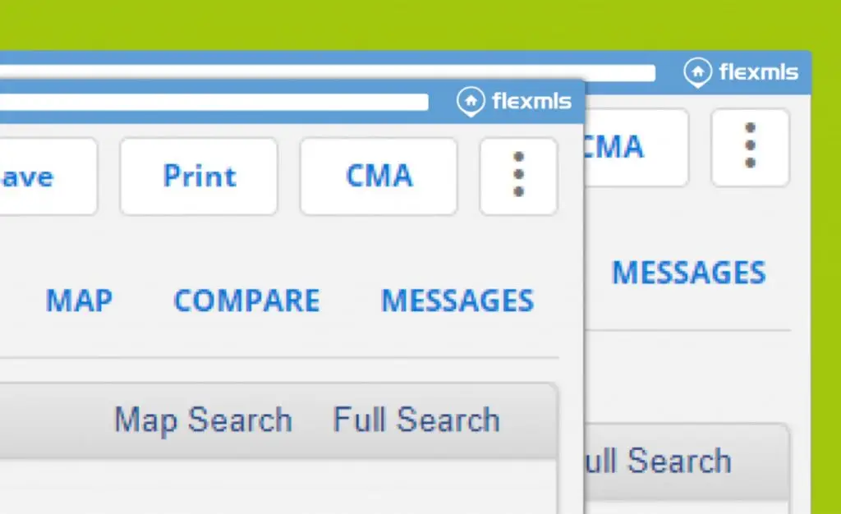Open the three-dot menu in the front window
The width and height of the screenshot is (841, 514).
tap(518, 177)
